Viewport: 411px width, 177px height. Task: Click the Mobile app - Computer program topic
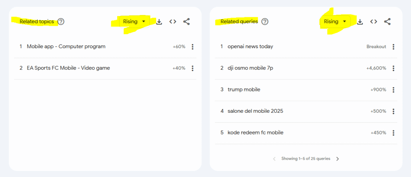pyautogui.click(x=66, y=47)
